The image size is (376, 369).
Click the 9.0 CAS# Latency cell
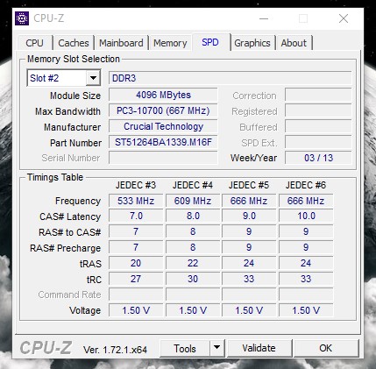(249, 216)
